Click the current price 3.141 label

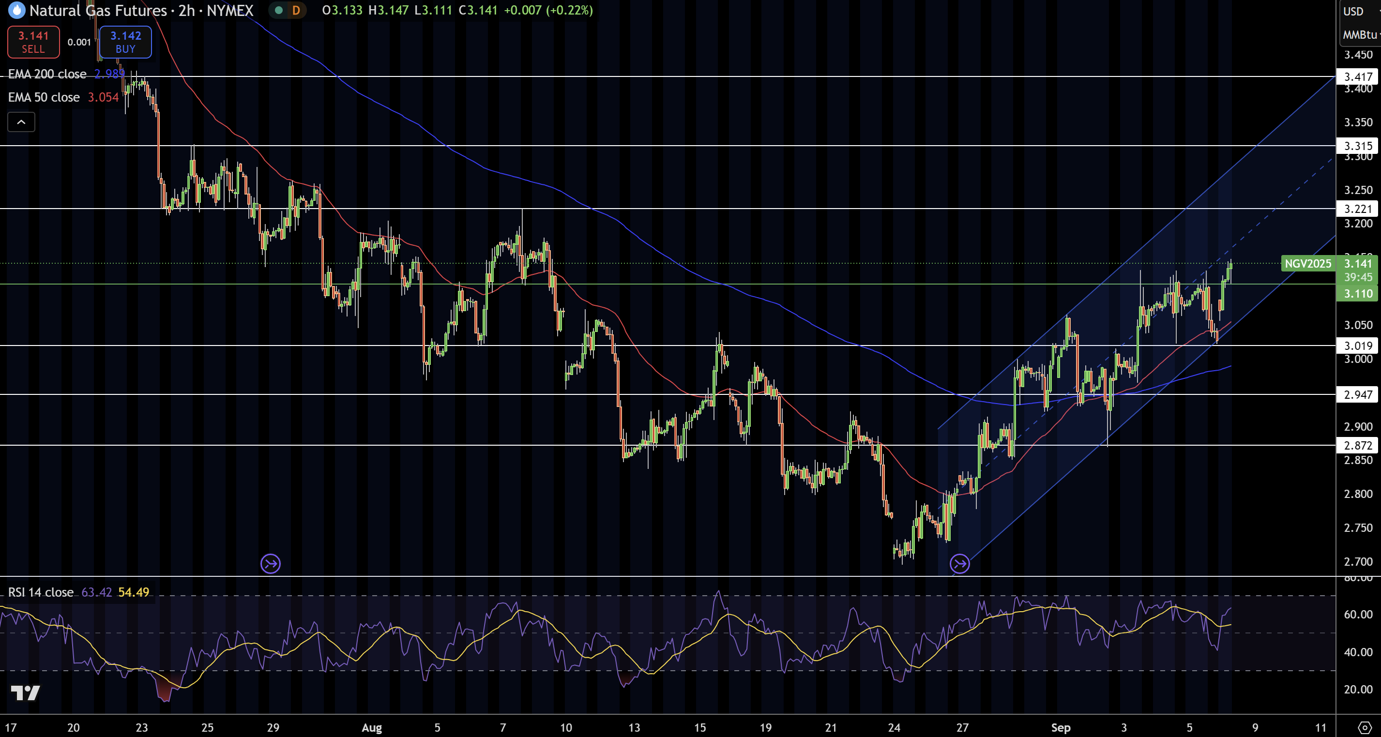tap(1358, 263)
